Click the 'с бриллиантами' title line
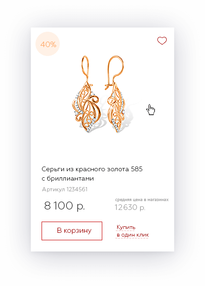This screenshot has width=205, height=286. [68, 178]
